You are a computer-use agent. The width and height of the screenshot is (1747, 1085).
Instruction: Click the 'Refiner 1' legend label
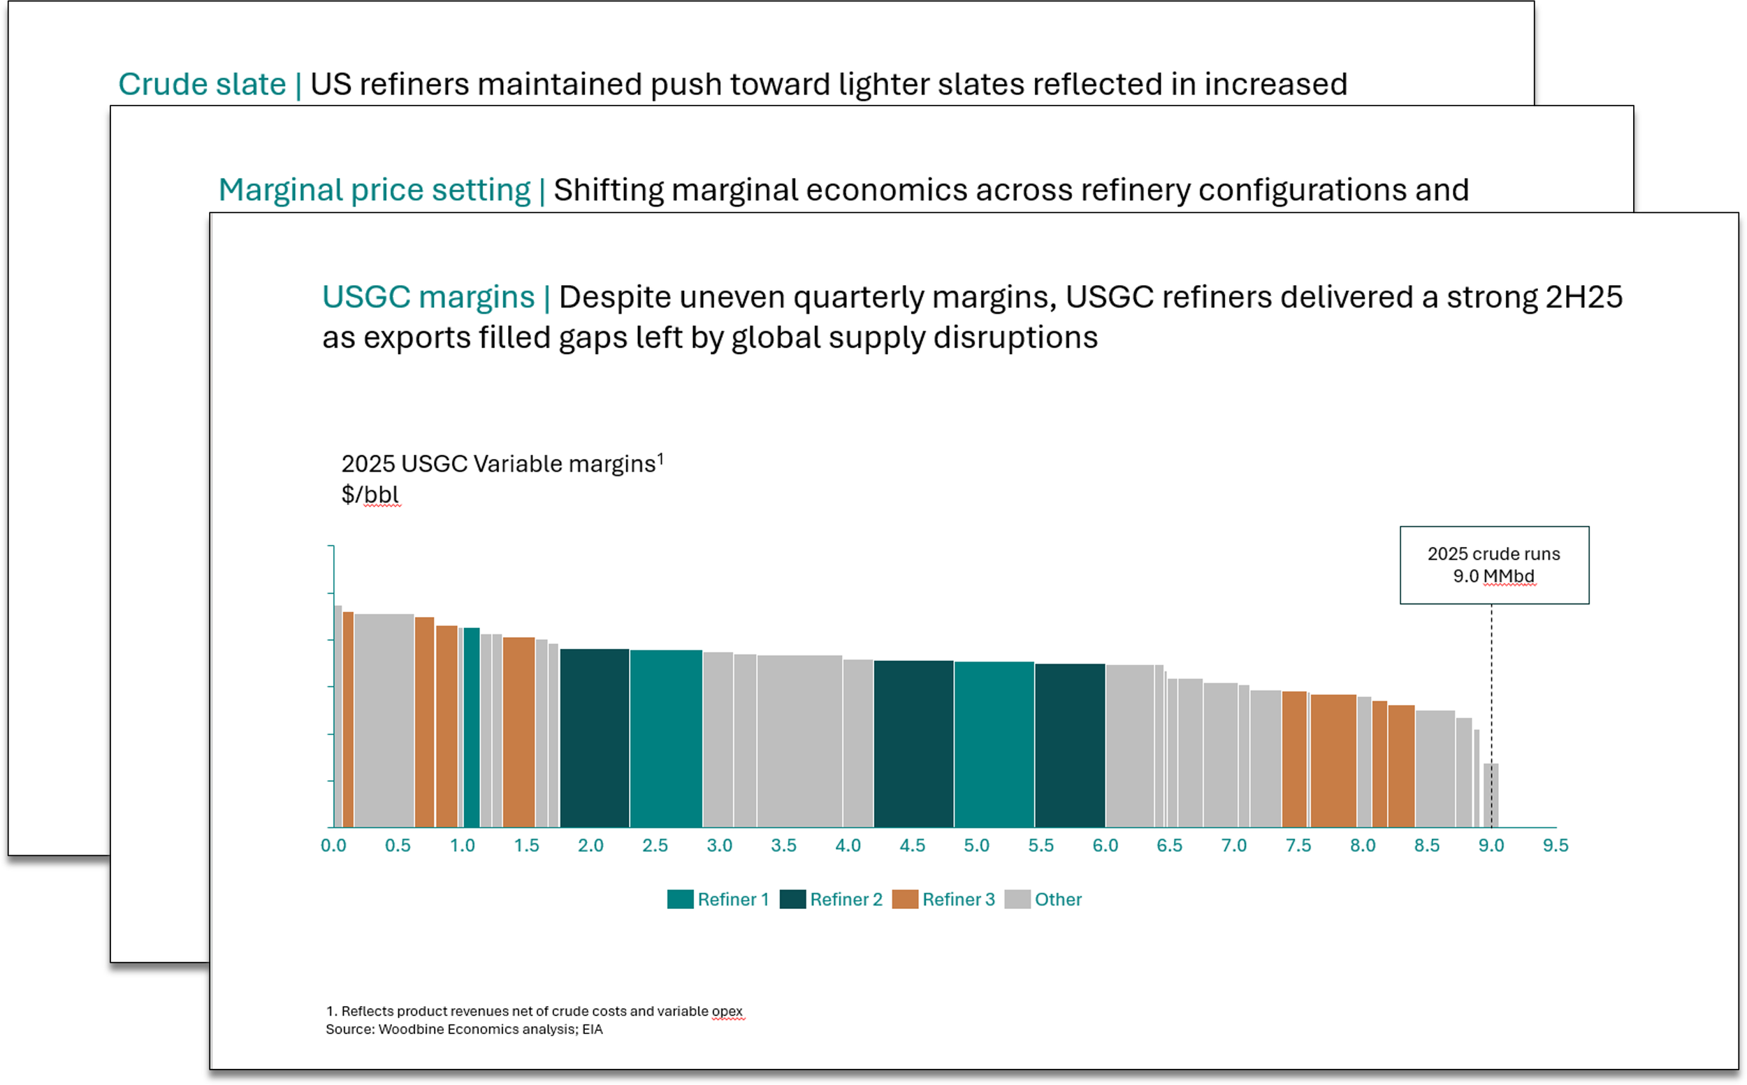pos(734,900)
